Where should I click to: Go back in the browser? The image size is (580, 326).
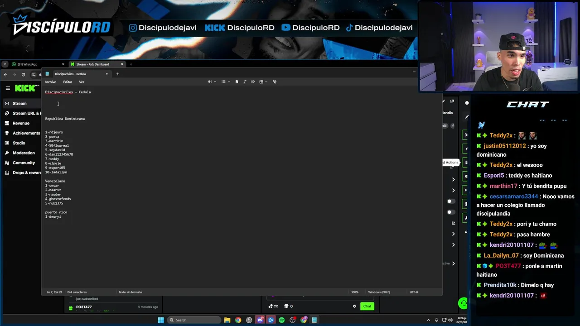5,75
